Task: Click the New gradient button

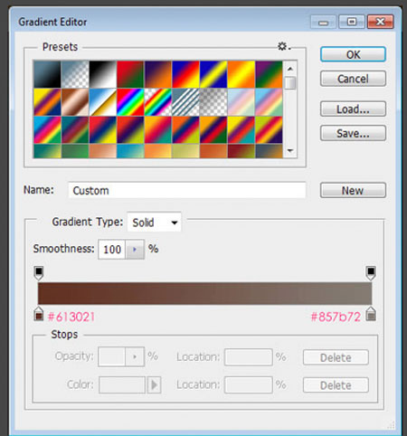Action: pyautogui.click(x=353, y=190)
